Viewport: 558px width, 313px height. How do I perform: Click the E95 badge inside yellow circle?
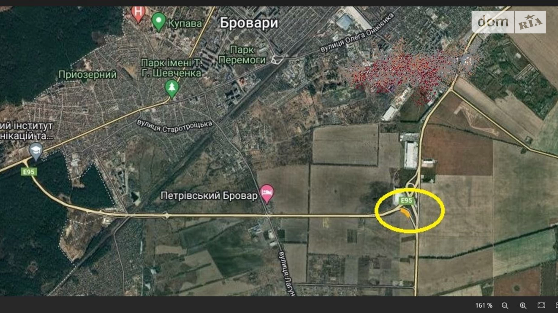[x=406, y=200]
